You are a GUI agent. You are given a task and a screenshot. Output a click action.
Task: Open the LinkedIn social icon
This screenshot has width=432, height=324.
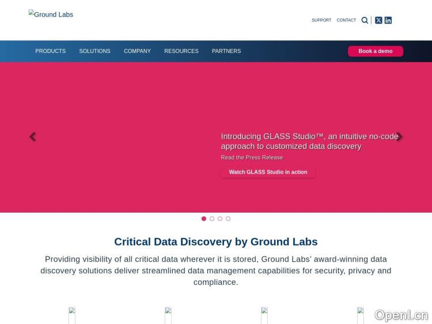point(388,20)
